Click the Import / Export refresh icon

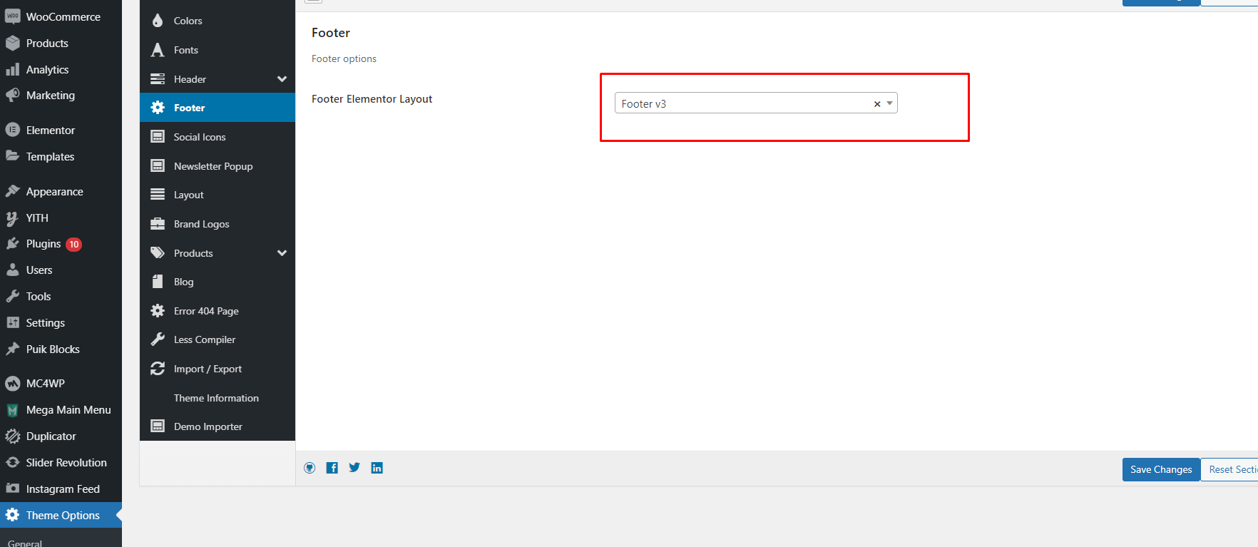(158, 369)
